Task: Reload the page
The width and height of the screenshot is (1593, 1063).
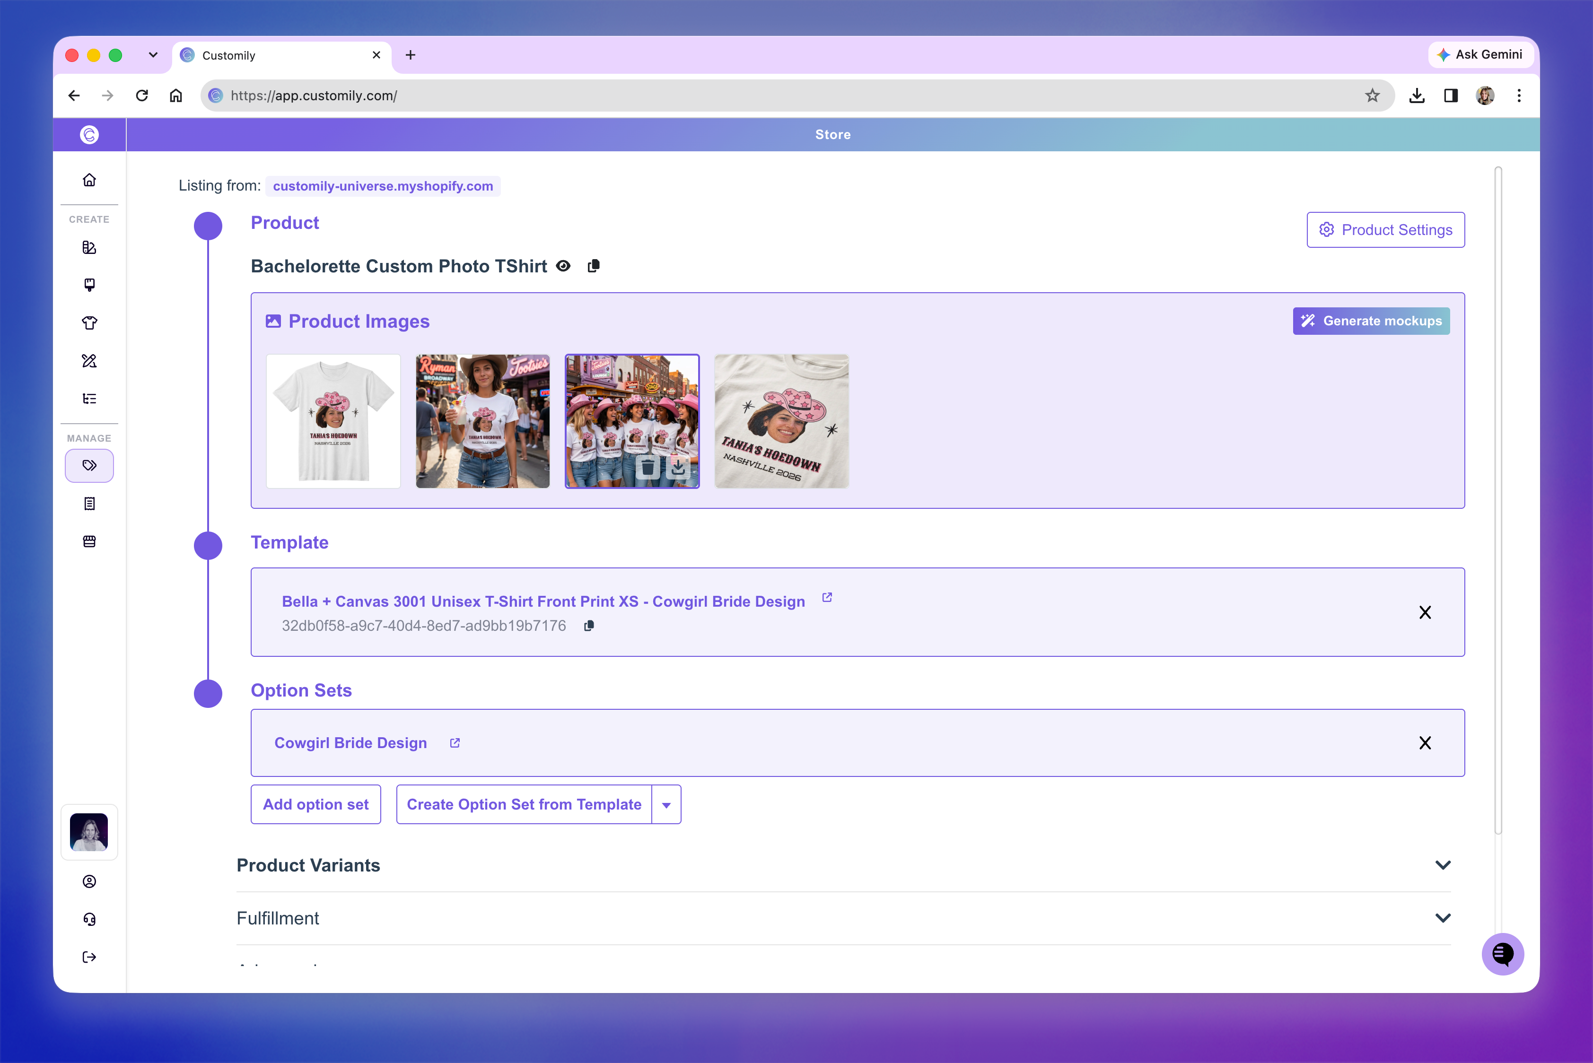Action: [x=142, y=96]
